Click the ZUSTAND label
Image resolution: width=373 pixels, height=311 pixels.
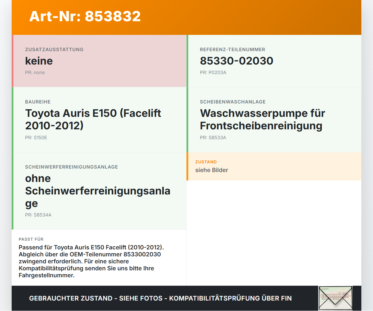(206, 162)
